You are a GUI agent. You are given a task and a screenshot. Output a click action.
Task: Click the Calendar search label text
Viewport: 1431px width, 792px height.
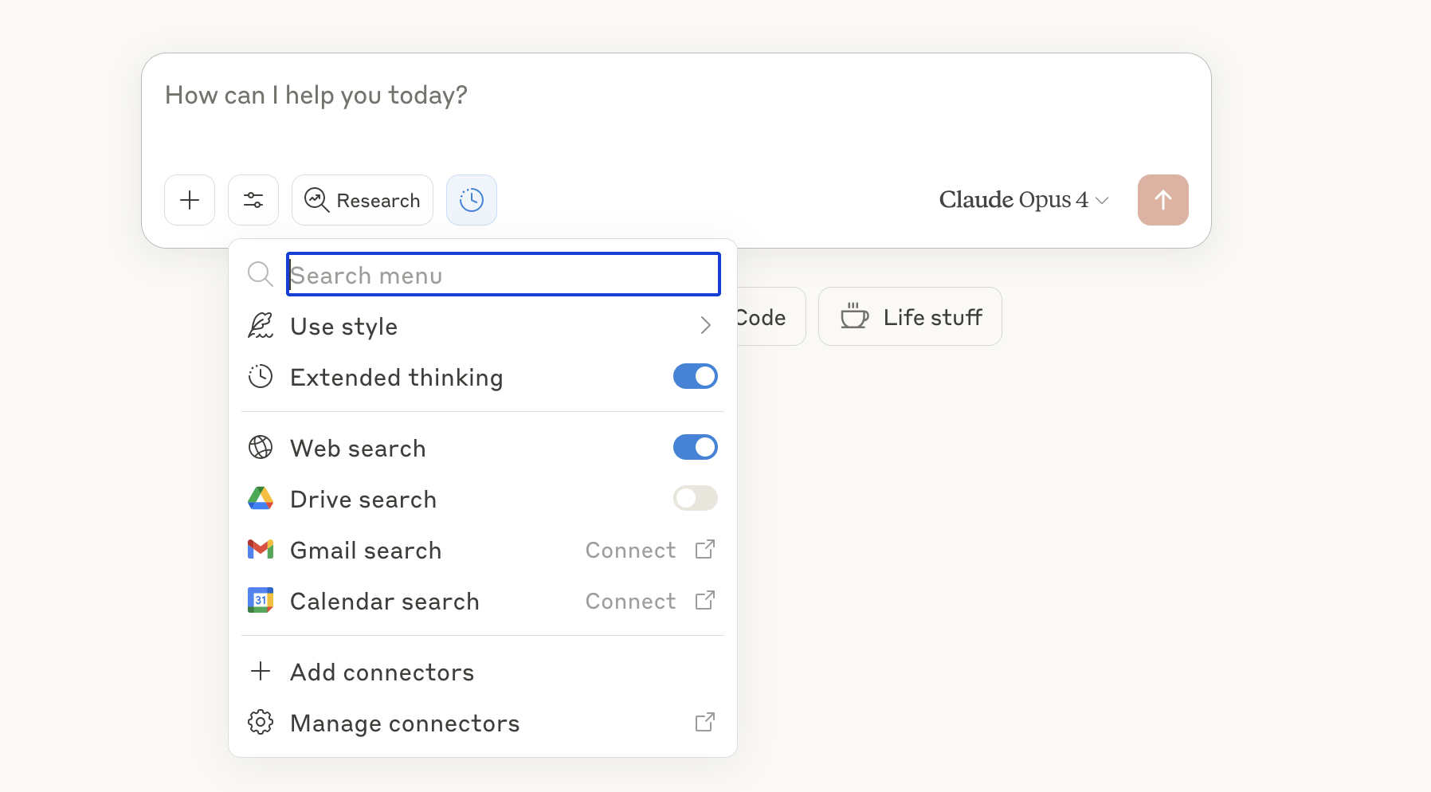(385, 602)
